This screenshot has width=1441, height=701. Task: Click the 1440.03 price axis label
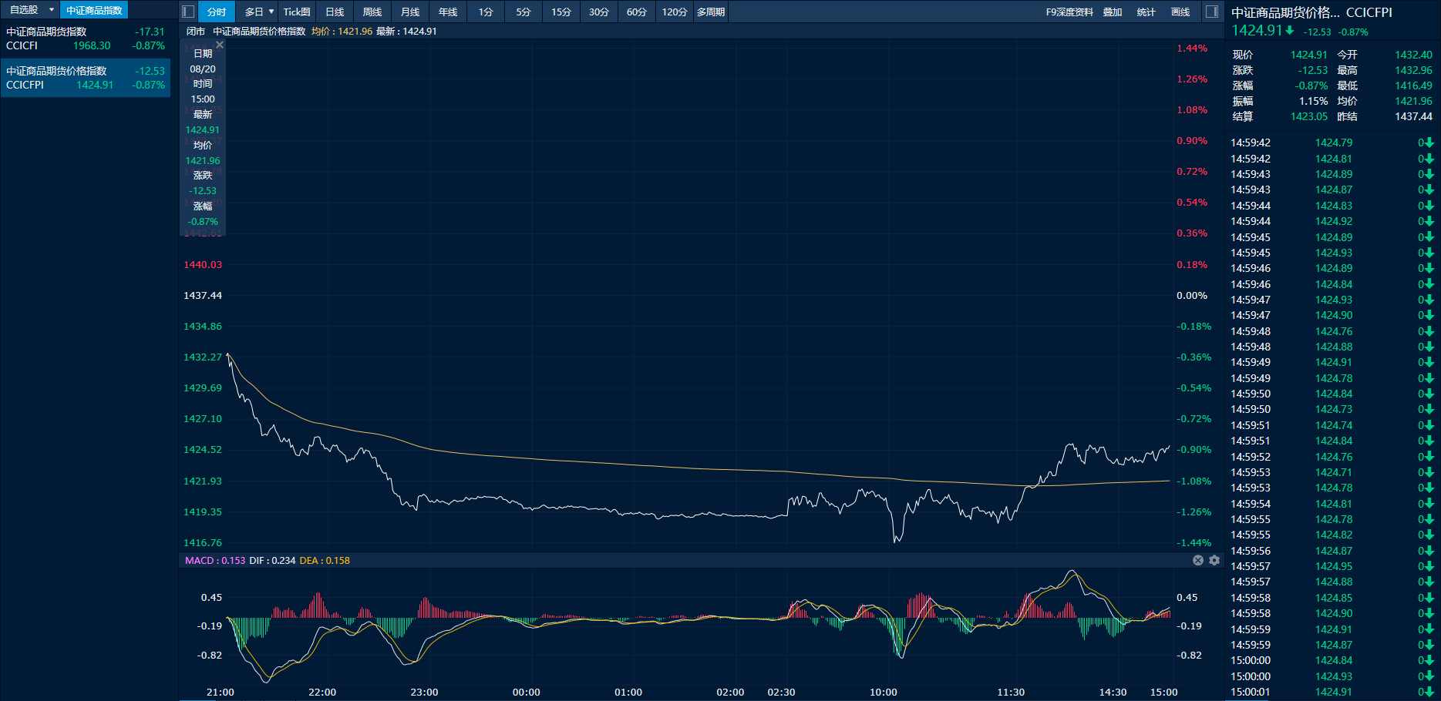coord(203,264)
